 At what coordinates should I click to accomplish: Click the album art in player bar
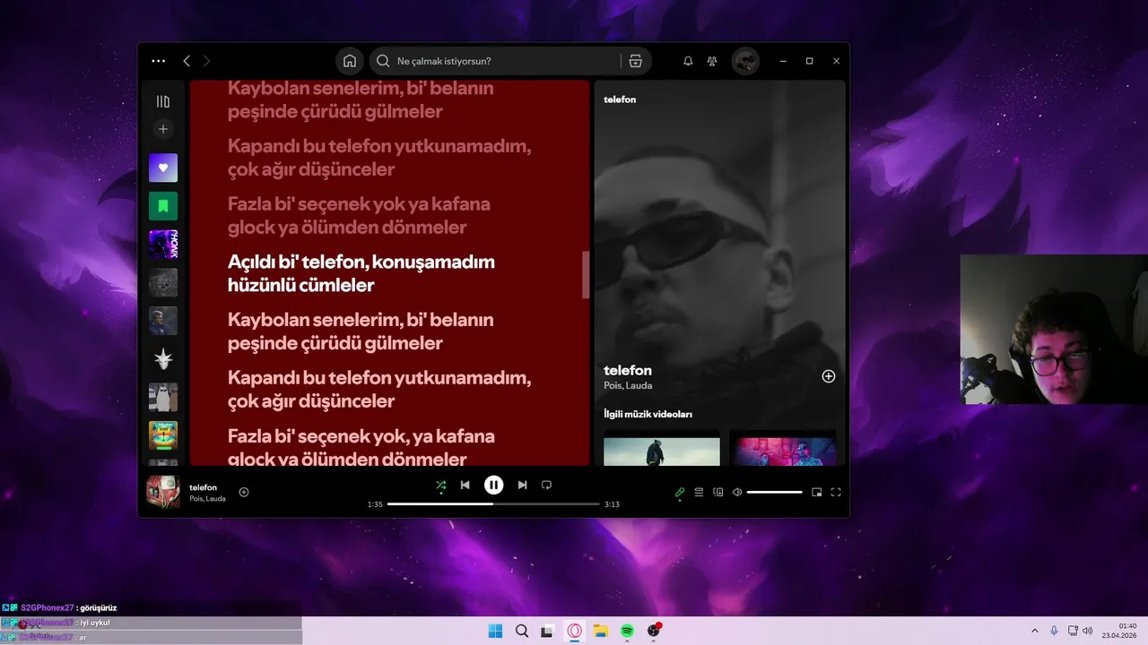coord(163,492)
